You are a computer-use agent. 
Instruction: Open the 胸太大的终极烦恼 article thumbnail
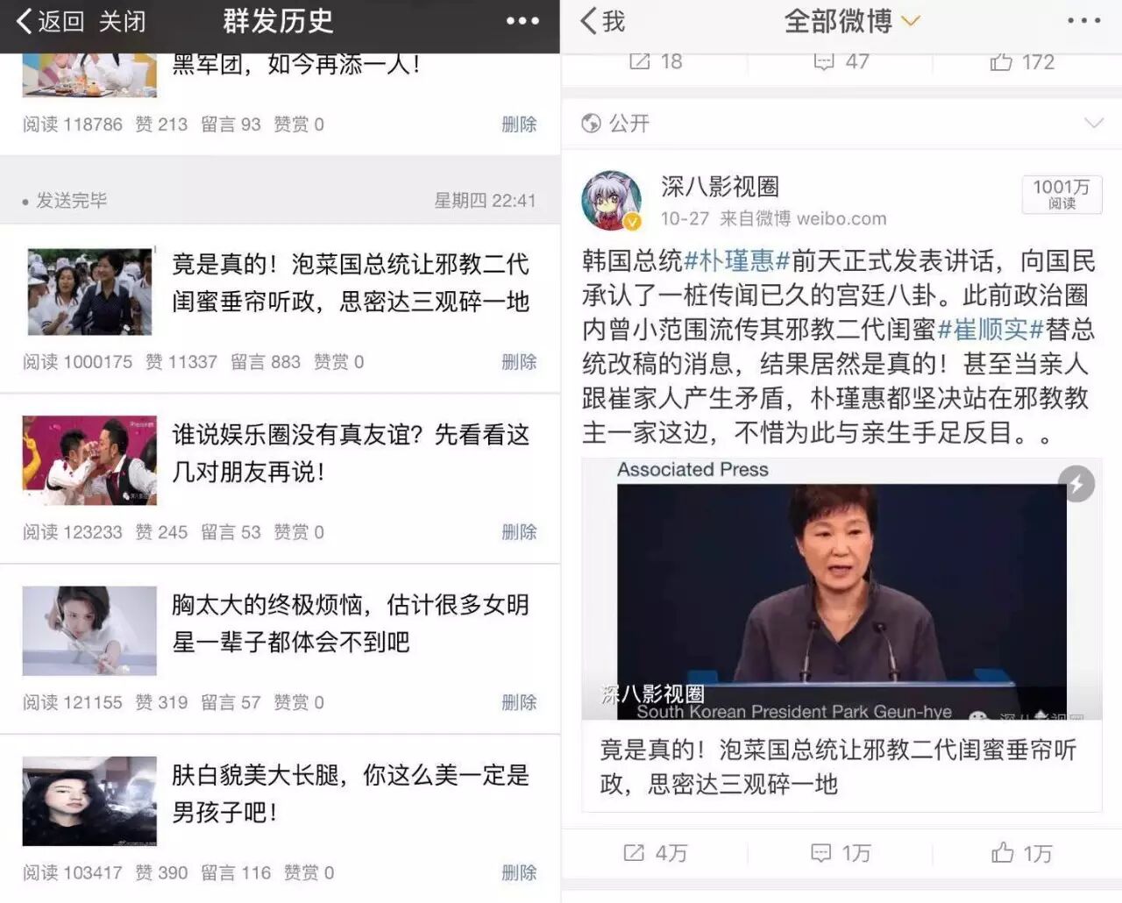click(89, 630)
